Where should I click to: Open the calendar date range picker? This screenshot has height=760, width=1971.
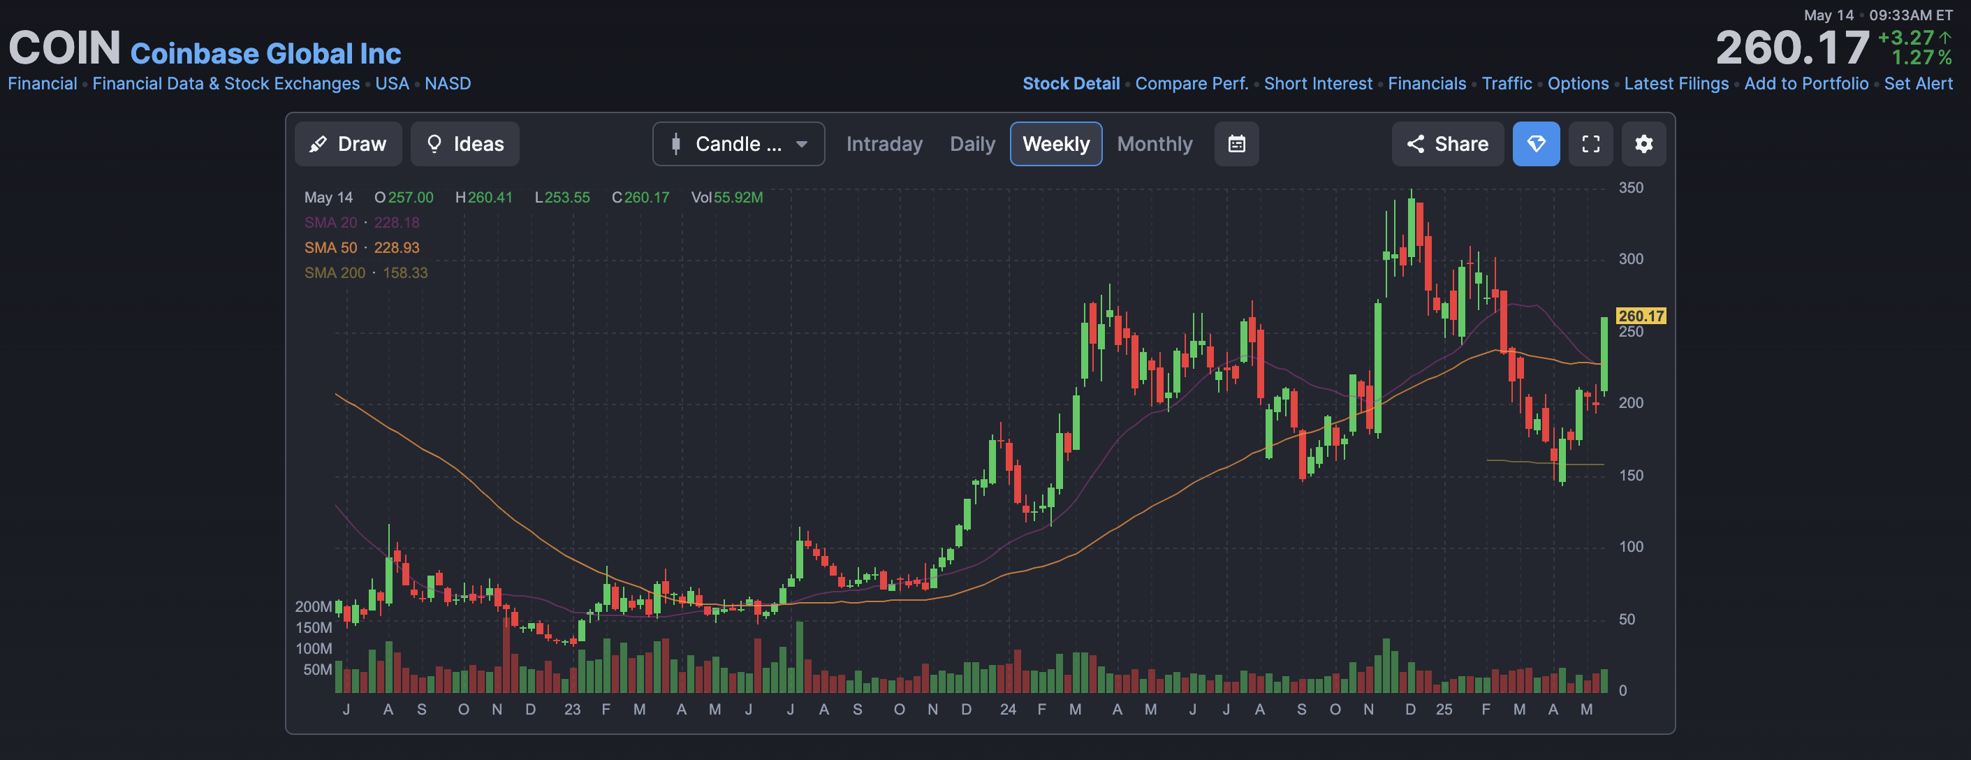[1236, 144]
